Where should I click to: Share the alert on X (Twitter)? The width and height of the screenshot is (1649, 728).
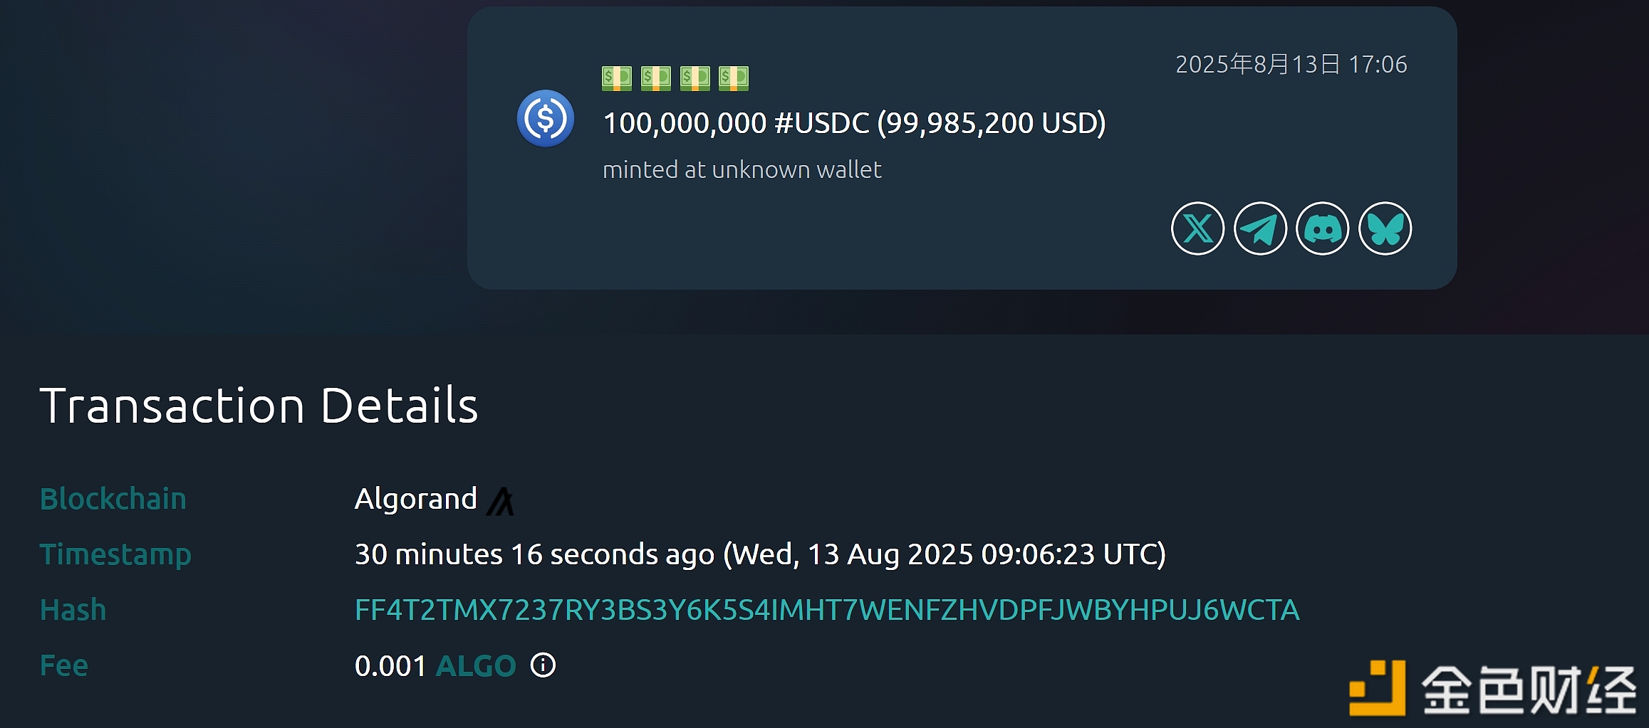tap(1197, 228)
